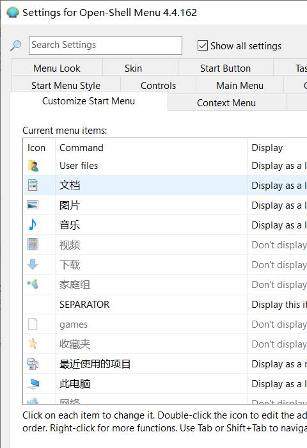Open display setting for games
Screen dimensions: 307x448
[x=279, y=324]
